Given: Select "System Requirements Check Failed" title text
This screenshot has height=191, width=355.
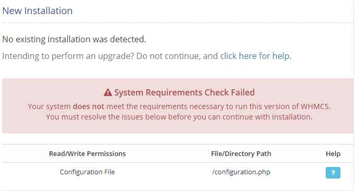Looking at the screenshot, I should [x=185, y=92].
